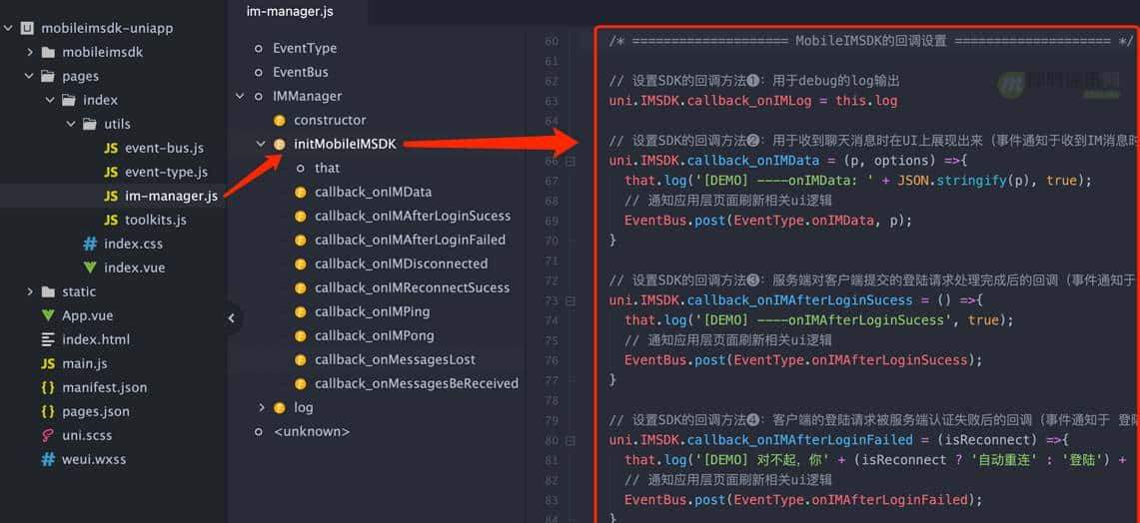
Task: Click the JS icon of toolkits.js
Action: (x=111, y=220)
